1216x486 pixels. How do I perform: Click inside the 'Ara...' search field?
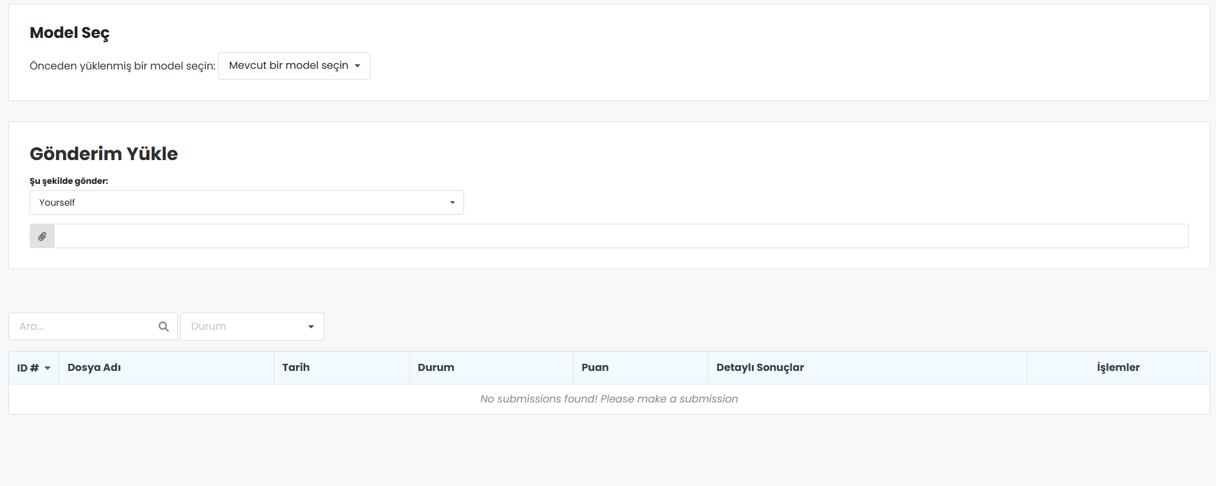[x=84, y=327]
